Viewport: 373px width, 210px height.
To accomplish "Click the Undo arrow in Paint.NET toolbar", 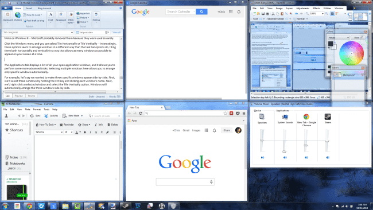I will pos(297,14).
